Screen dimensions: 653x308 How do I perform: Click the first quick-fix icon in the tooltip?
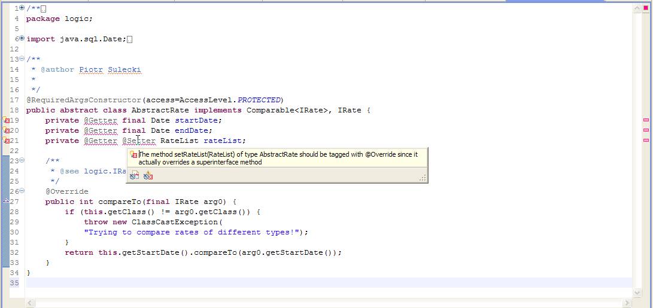[x=135, y=175]
